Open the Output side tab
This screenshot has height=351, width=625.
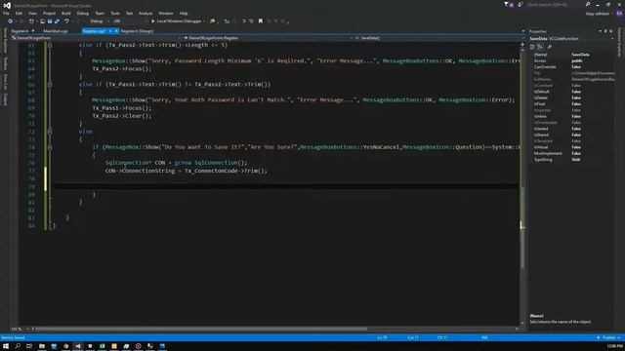[x=5, y=99]
